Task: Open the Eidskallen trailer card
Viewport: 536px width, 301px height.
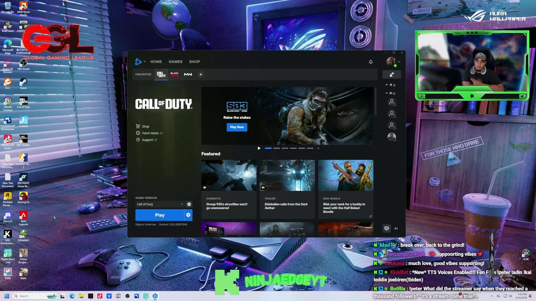Action: [287, 189]
